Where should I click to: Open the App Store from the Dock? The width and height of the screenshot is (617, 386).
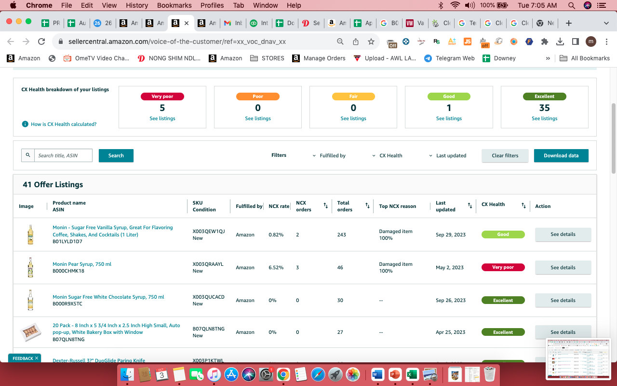click(x=231, y=374)
